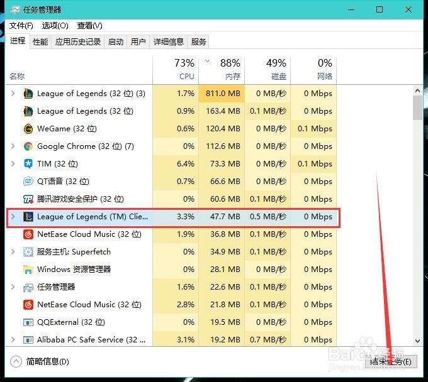Click the 811.0 MB memory cell
This screenshot has height=382, width=428.
(x=222, y=94)
